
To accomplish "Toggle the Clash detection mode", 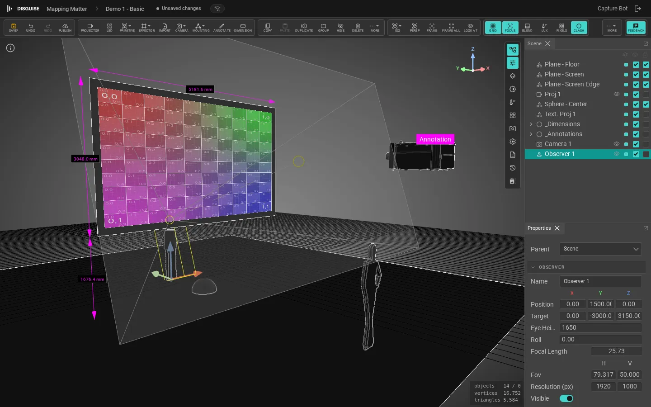I will click(579, 28).
